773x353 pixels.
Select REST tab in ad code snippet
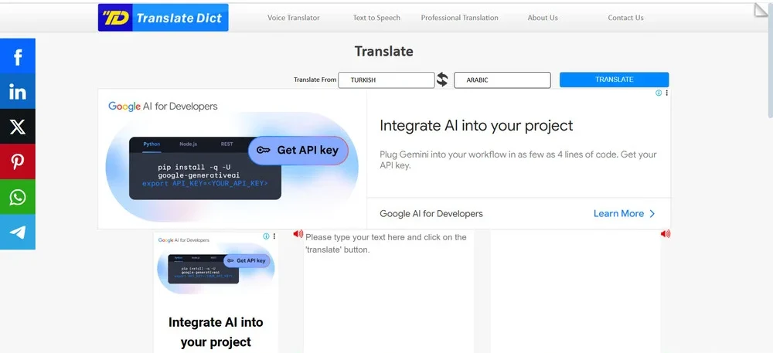coord(226,144)
